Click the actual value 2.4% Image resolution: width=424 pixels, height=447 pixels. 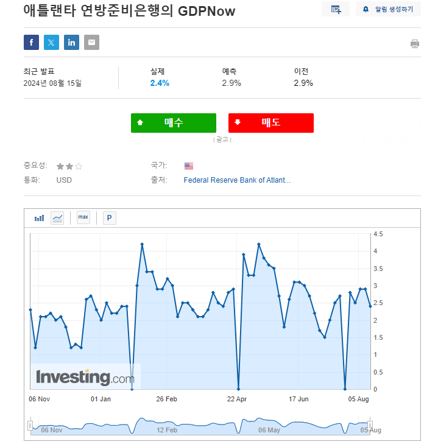160,83
